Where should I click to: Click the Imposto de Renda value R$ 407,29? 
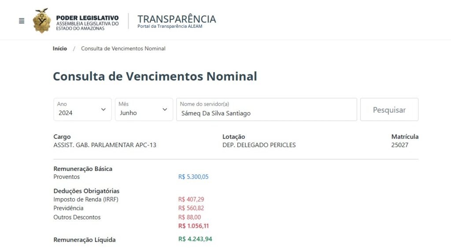click(191, 199)
